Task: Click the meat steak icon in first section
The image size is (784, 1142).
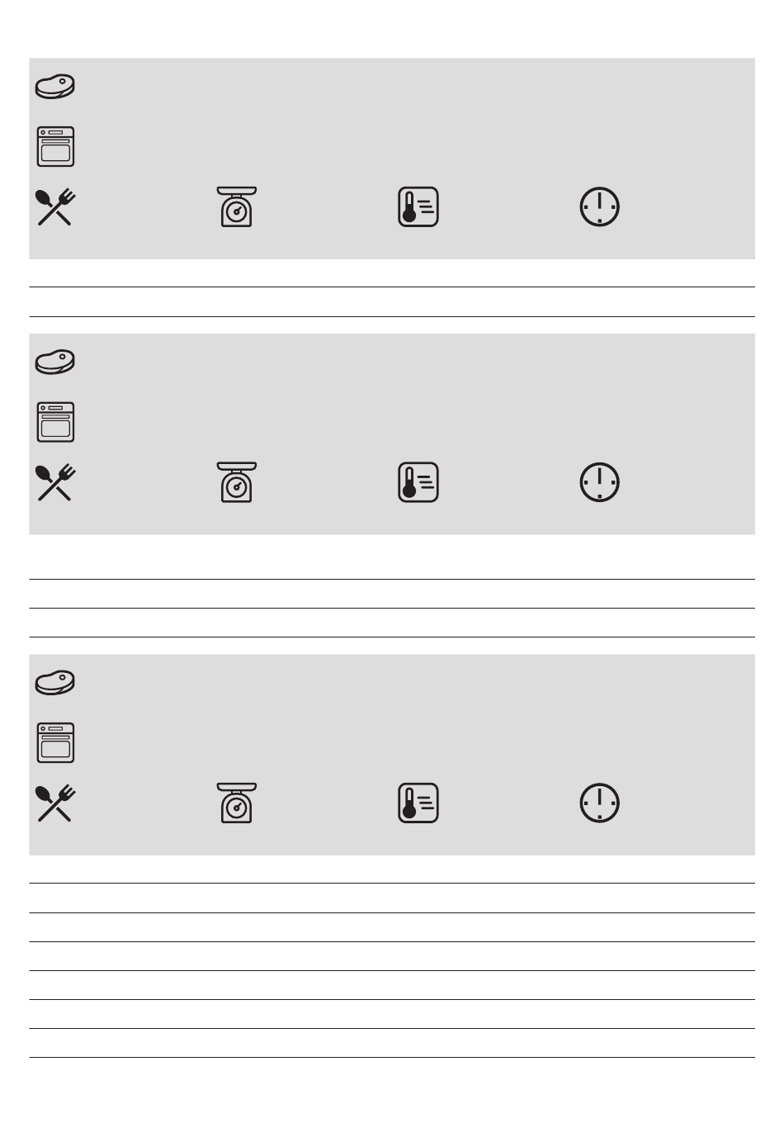Action: (x=55, y=87)
